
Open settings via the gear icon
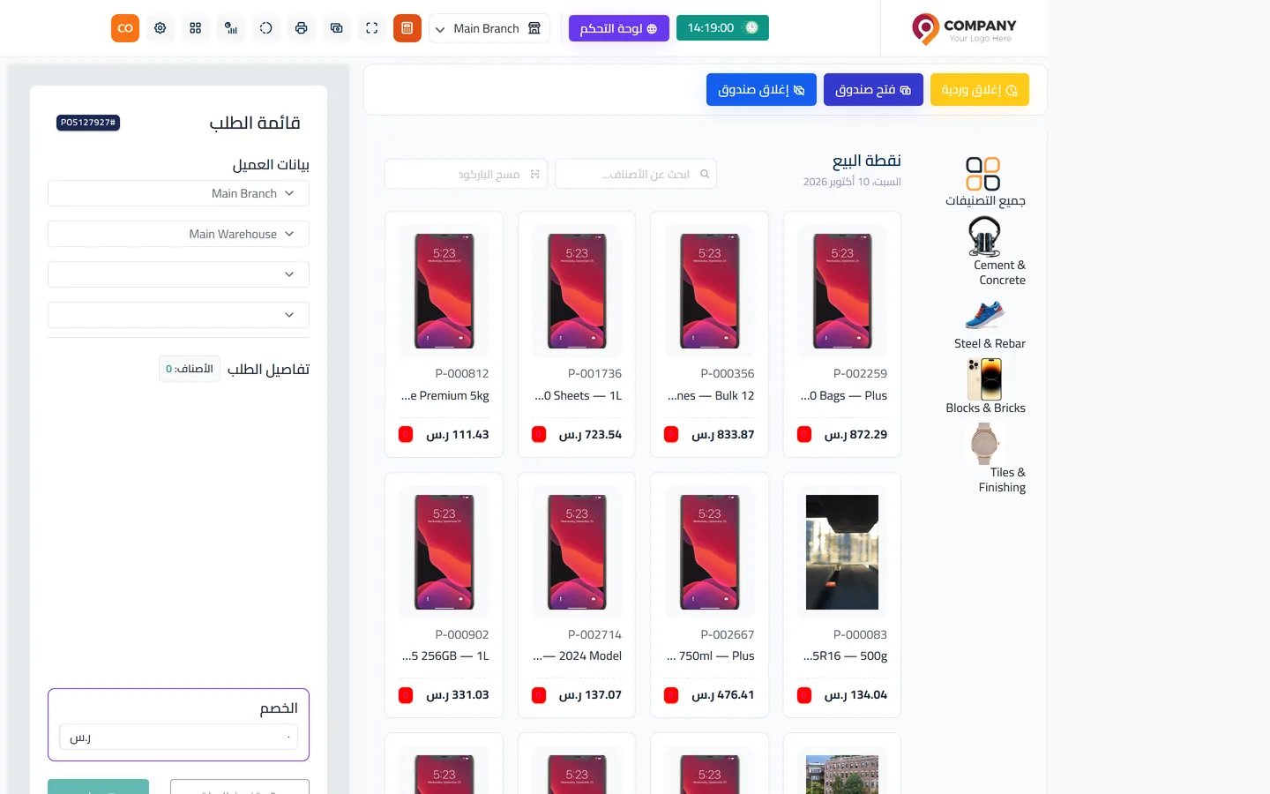pos(161,28)
